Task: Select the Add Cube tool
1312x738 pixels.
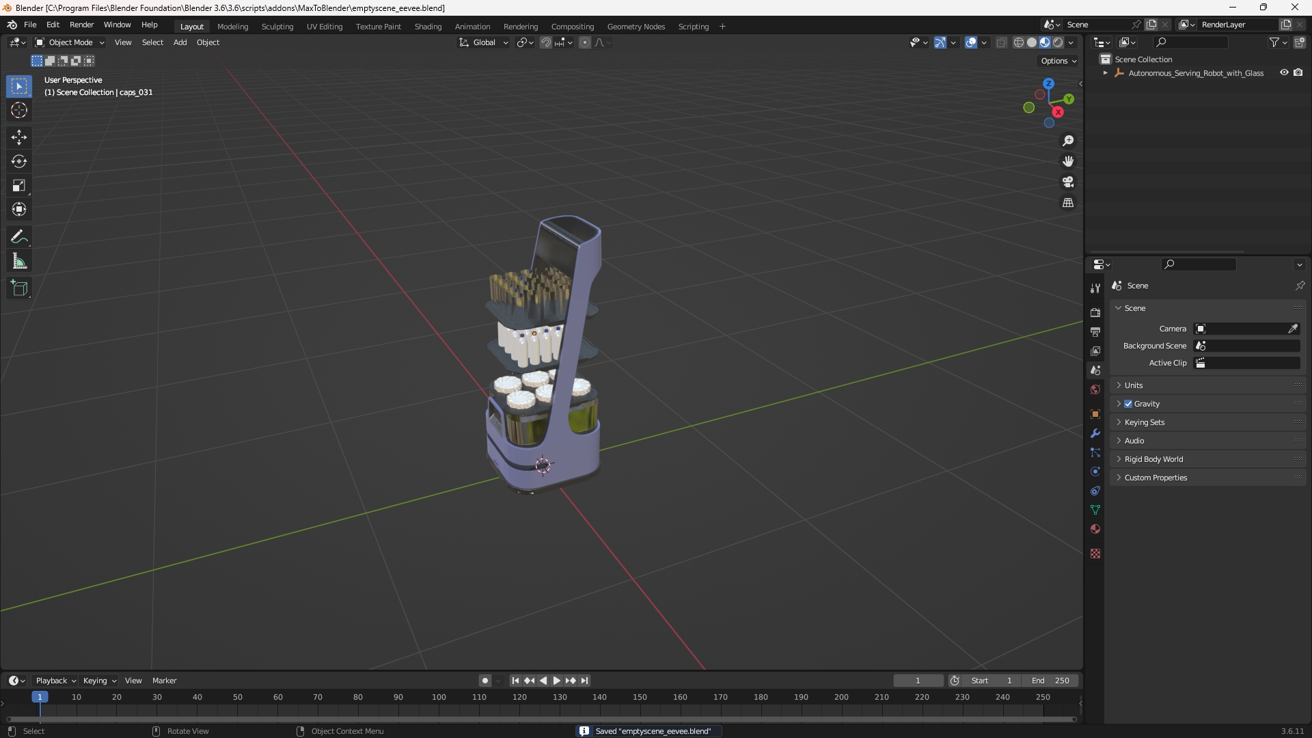Action: pyautogui.click(x=19, y=288)
